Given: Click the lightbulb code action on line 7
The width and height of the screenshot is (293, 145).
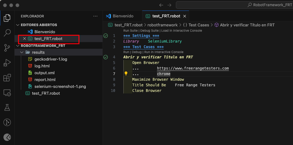Looking at the screenshot, I should (126, 74).
